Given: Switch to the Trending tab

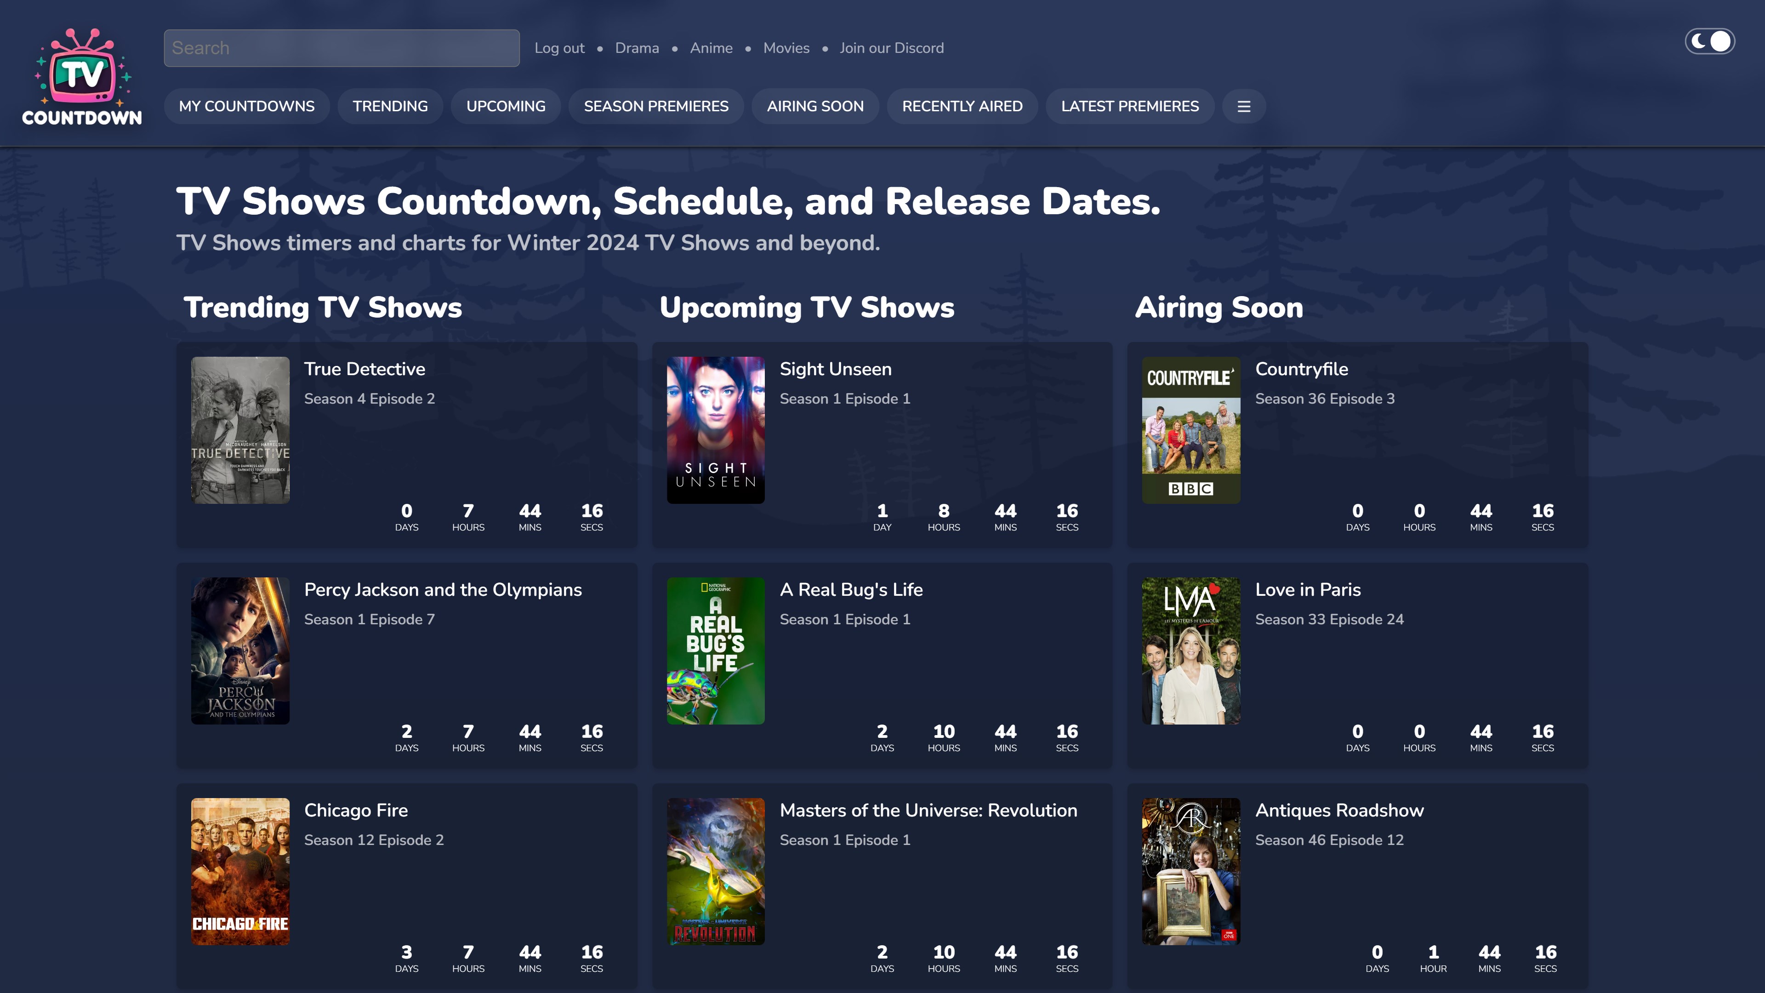Looking at the screenshot, I should click(390, 106).
